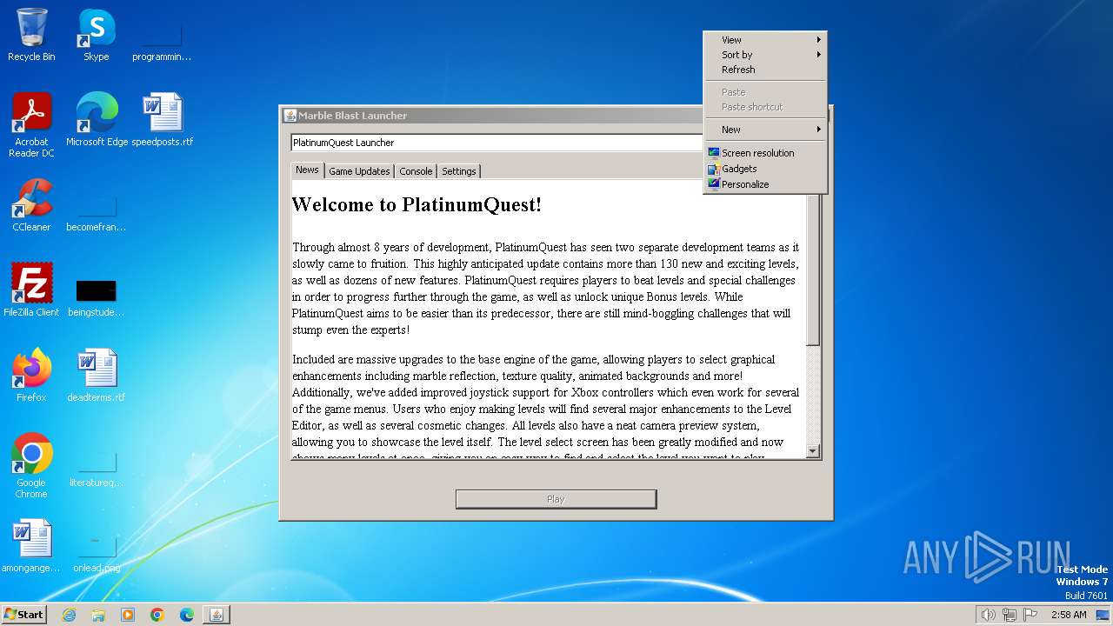Launch Firefox from the desktop

click(31, 375)
